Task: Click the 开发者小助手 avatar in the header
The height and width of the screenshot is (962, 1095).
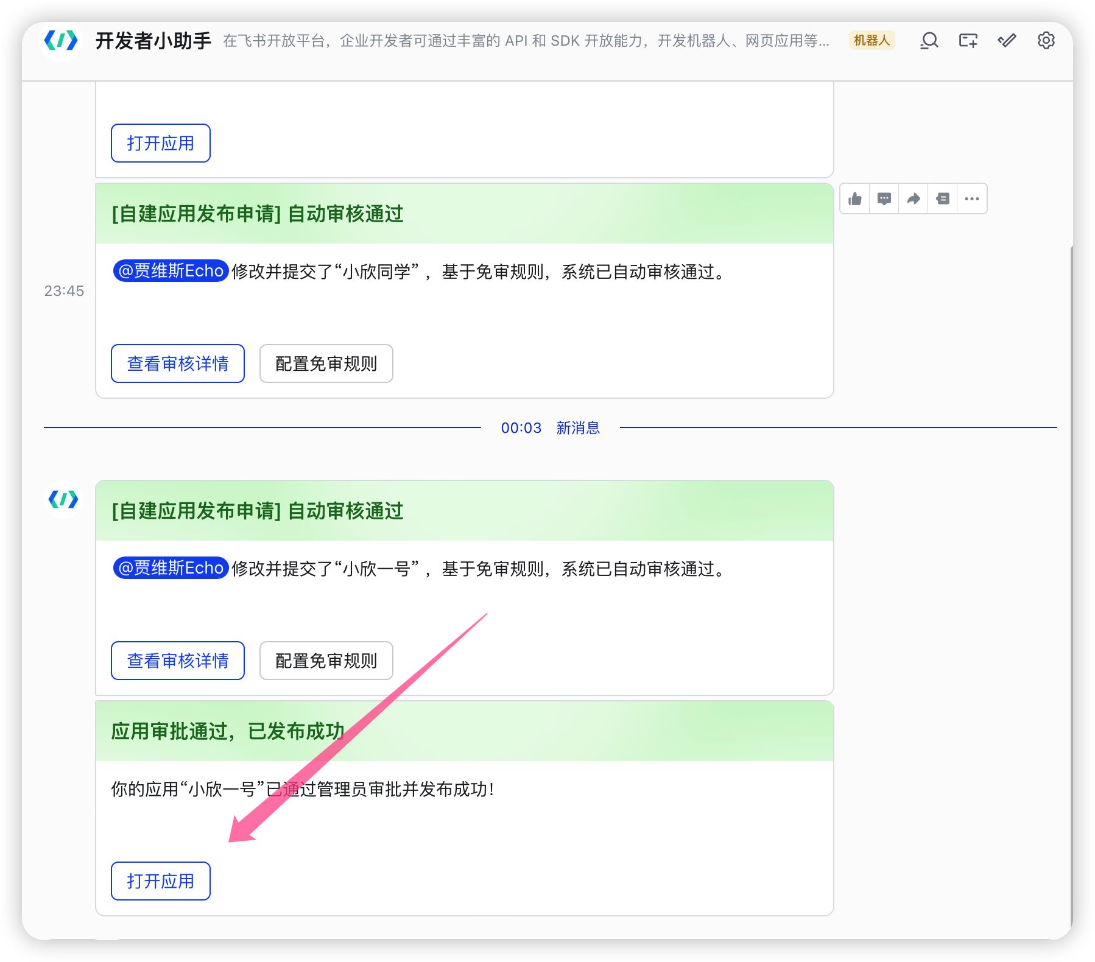Action: point(62,41)
